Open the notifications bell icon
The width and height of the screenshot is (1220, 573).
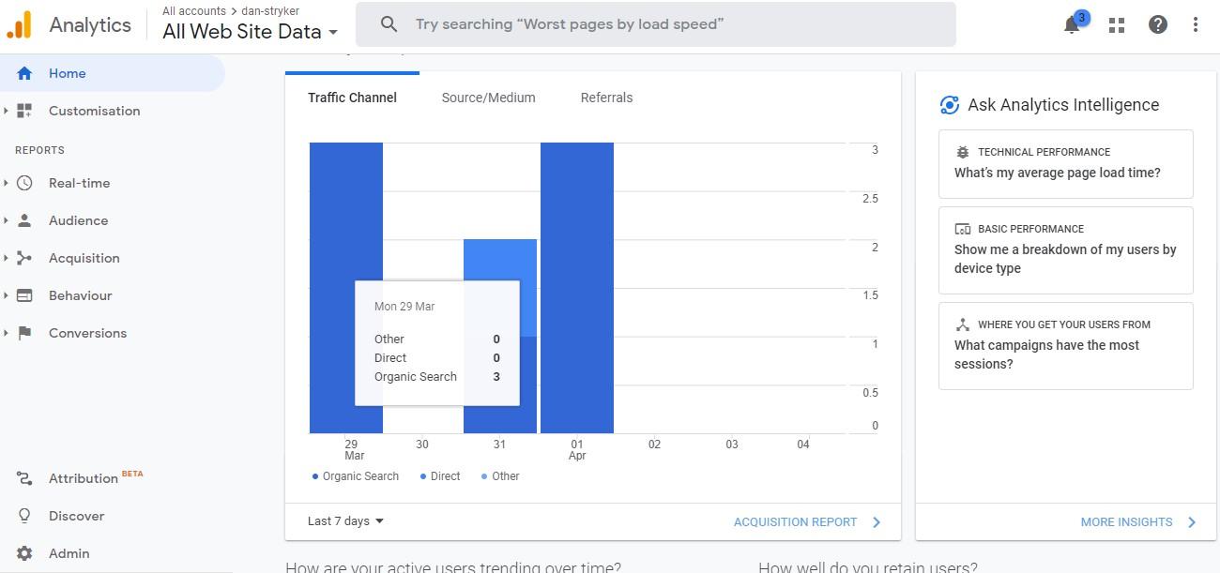[x=1072, y=25]
